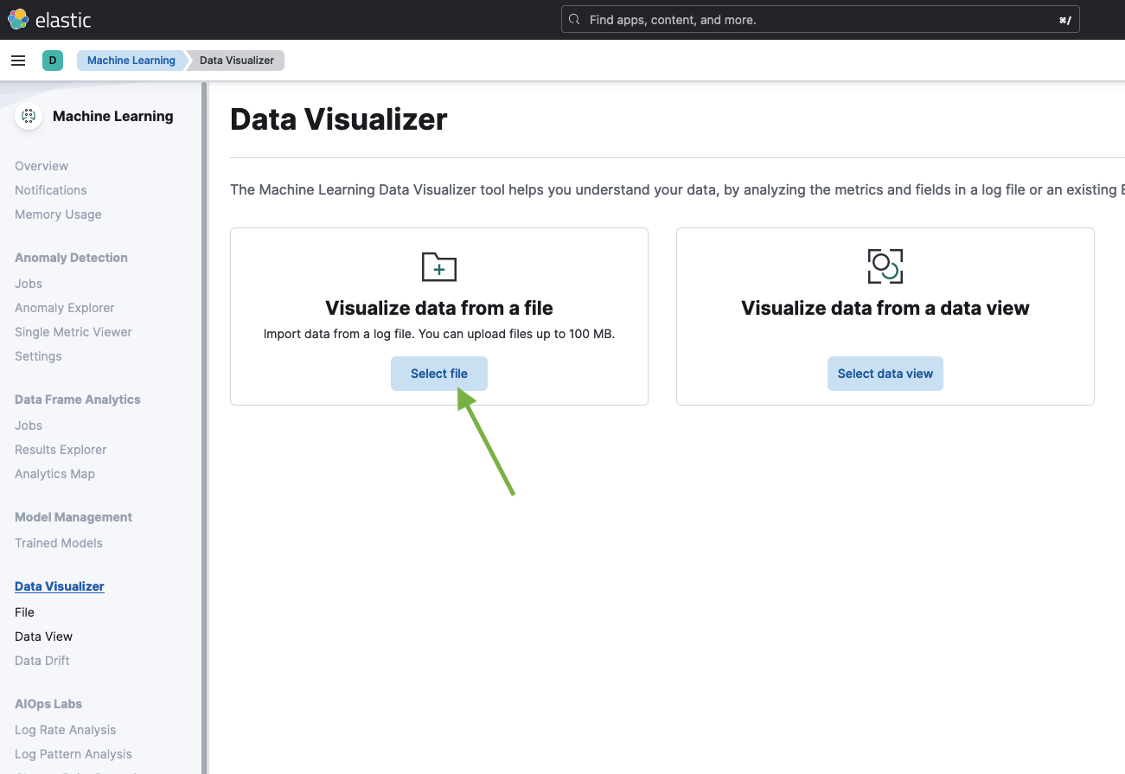Screen dimensions: 1125x774
Task: Click the Visualize data from a data view heading
Action: click(x=885, y=308)
